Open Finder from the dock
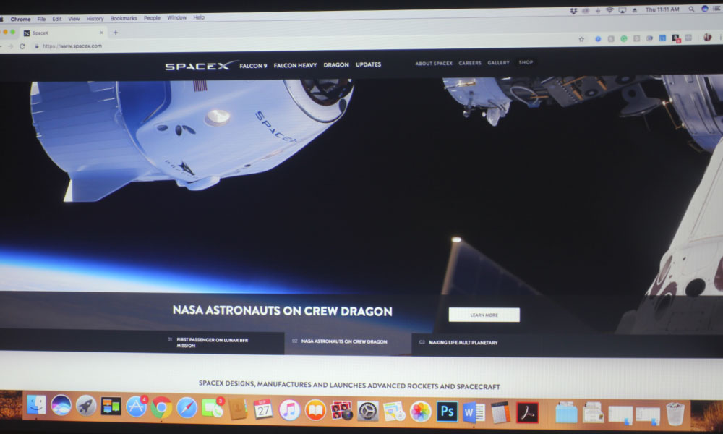Image resolution: width=723 pixels, height=434 pixels. point(36,405)
